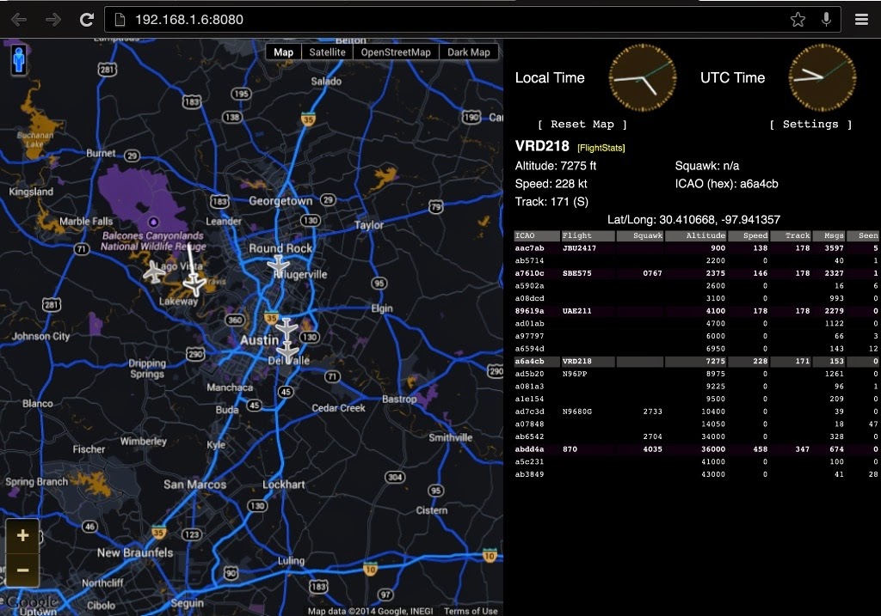881x616 pixels.
Task: Select the N96PP flight row
Action: [x=697, y=374]
